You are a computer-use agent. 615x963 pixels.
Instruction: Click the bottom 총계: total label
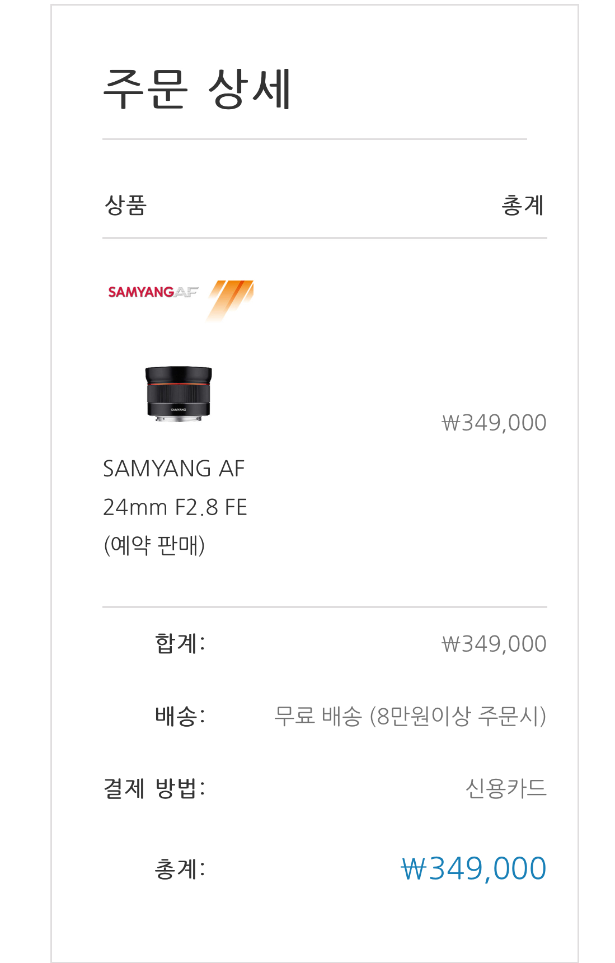coord(180,869)
